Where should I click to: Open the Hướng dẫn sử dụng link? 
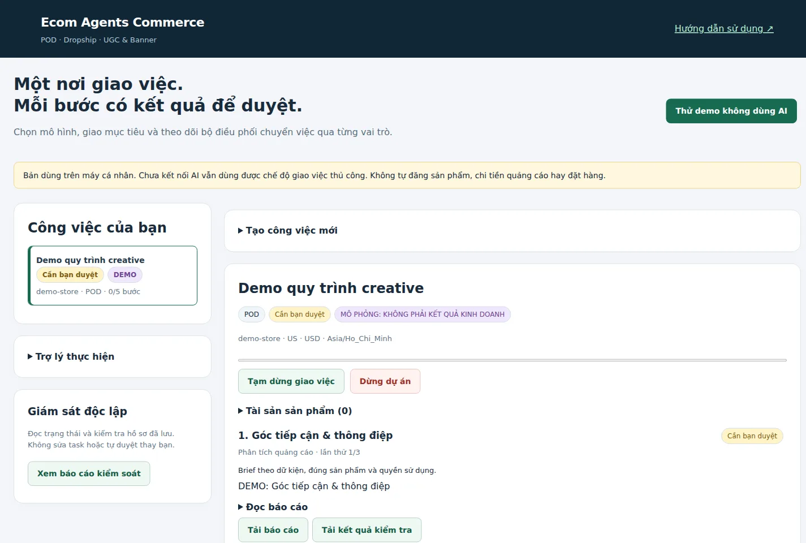[724, 28]
